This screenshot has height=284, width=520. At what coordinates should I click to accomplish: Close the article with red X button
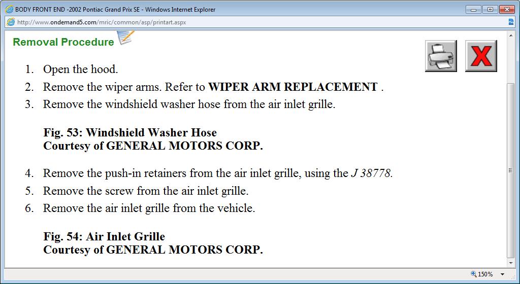[x=481, y=56]
